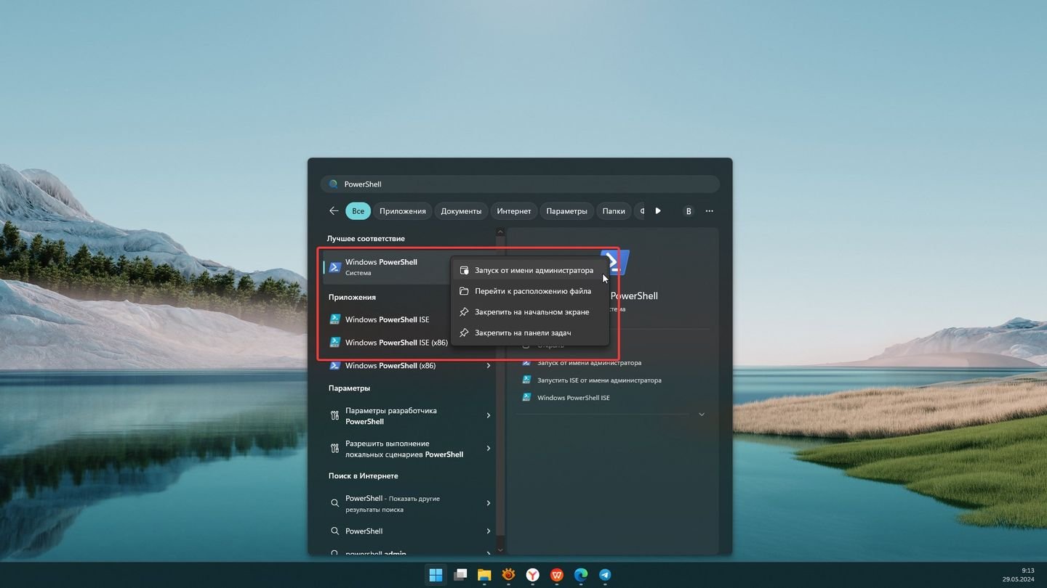Choose Закрепить на панели задач
The height and width of the screenshot is (588, 1047).
click(x=530, y=332)
